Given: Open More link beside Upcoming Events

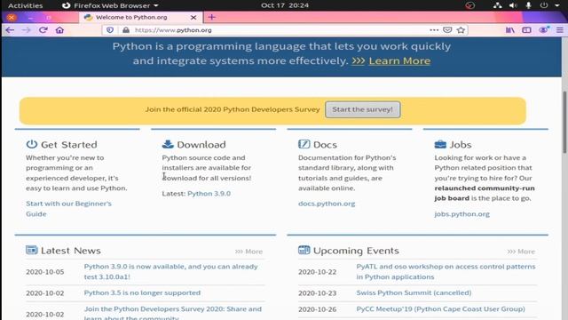Looking at the screenshot, I should (521, 252).
